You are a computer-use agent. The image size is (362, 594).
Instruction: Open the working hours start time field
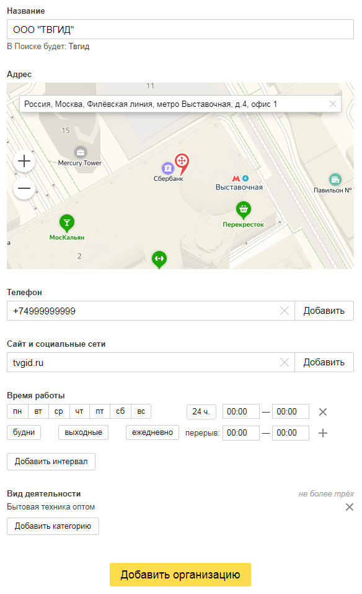pos(241,412)
